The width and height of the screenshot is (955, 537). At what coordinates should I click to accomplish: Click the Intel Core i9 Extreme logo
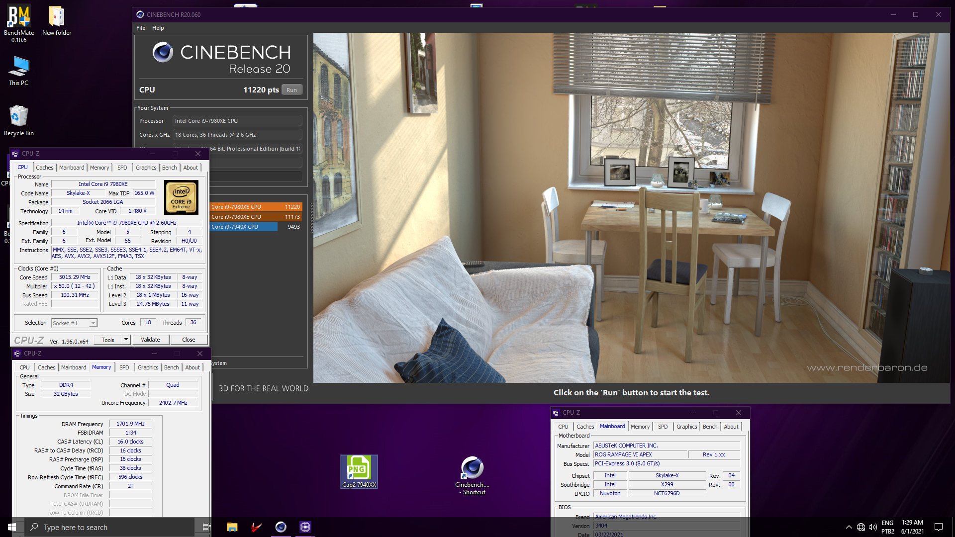[182, 197]
